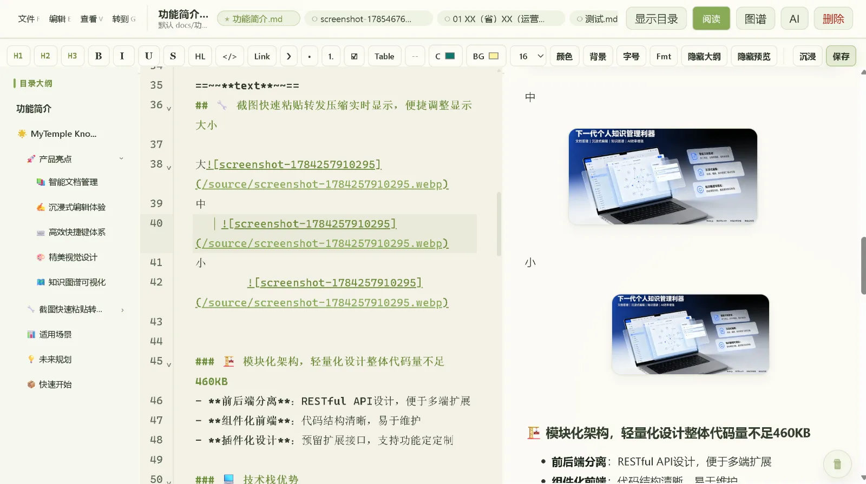Screen dimensions: 866x484
Task: Click the 字号 button
Action: [631, 56]
